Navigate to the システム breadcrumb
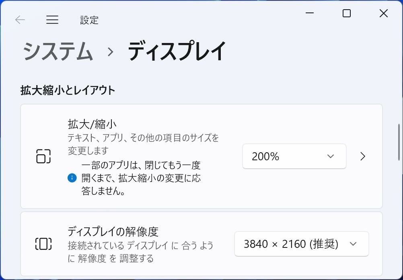The height and width of the screenshot is (280, 403). (58, 51)
